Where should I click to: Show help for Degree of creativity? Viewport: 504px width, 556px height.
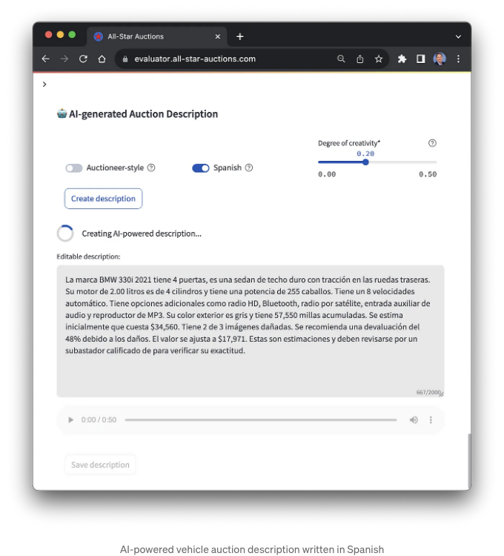(x=432, y=143)
